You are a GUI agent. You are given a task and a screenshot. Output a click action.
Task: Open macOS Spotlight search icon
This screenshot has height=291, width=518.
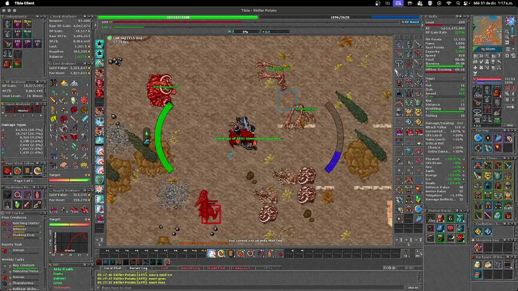point(458,3)
